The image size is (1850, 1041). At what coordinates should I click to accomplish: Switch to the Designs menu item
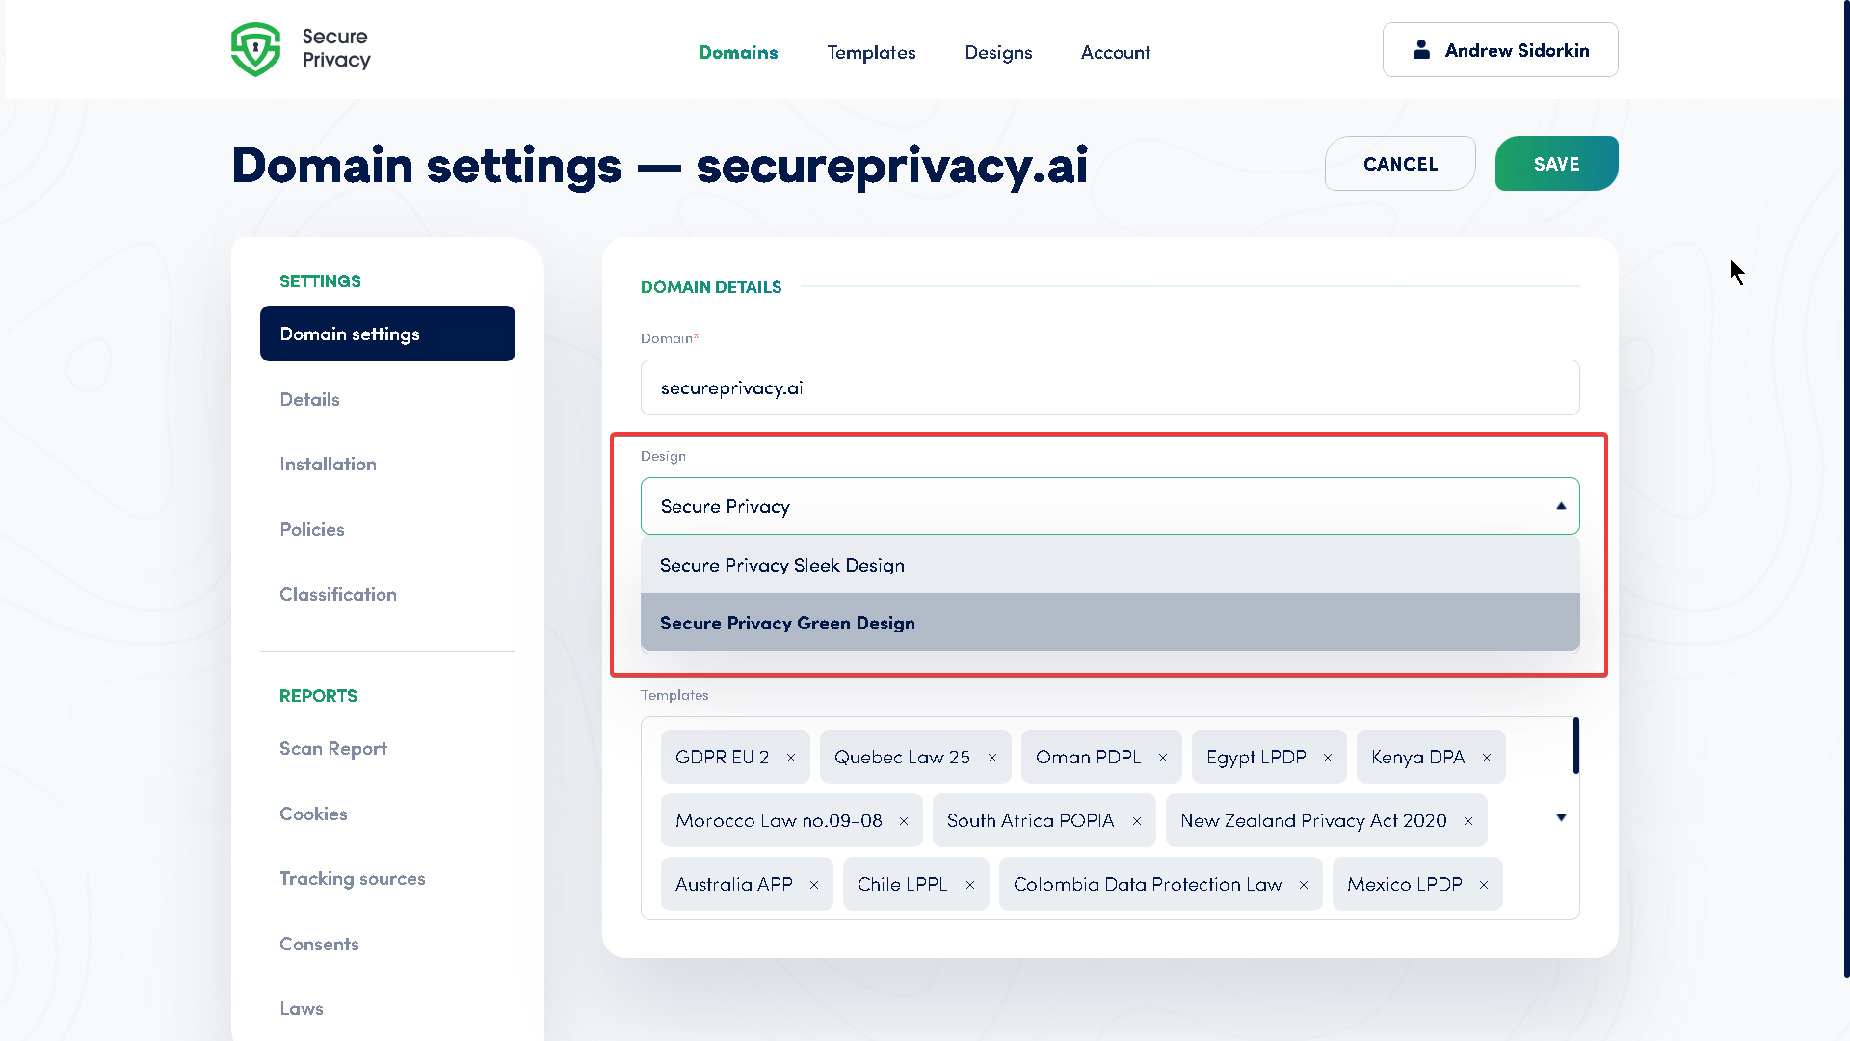click(998, 52)
